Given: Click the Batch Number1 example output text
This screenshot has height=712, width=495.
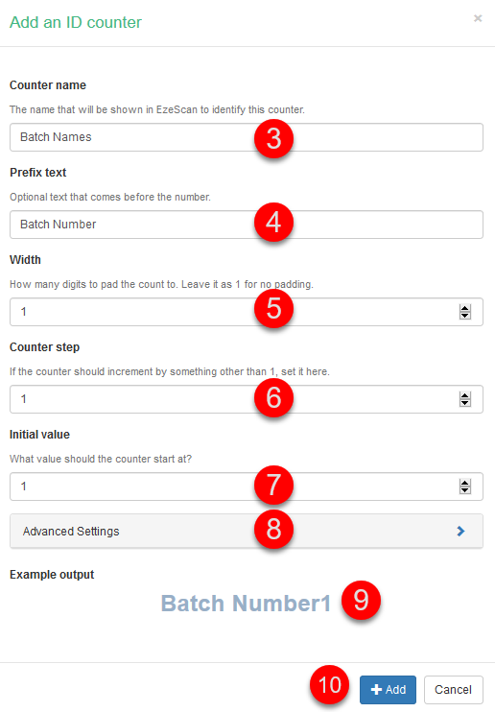Looking at the screenshot, I should pos(246,604).
